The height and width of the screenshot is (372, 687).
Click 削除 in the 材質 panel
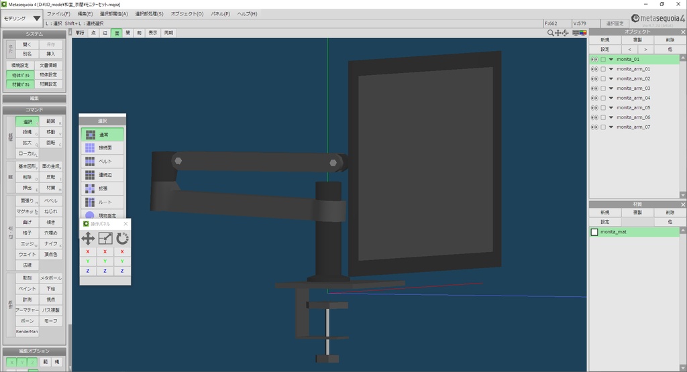[x=670, y=212]
